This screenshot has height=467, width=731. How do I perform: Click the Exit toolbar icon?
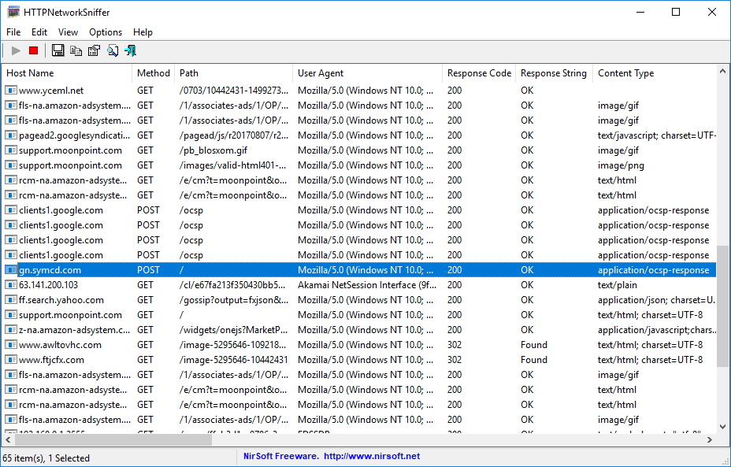coord(131,50)
